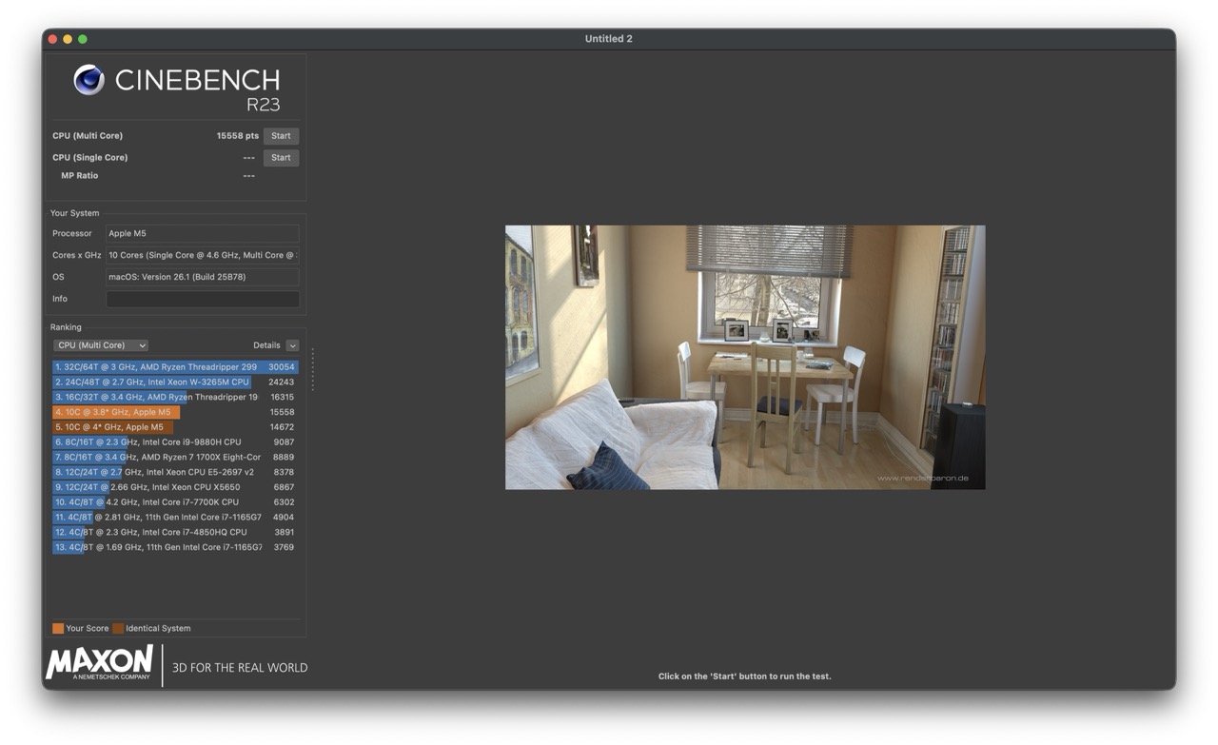The image size is (1218, 745).
Task: Click the OS field showing macOS version
Action: [x=202, y=277]
